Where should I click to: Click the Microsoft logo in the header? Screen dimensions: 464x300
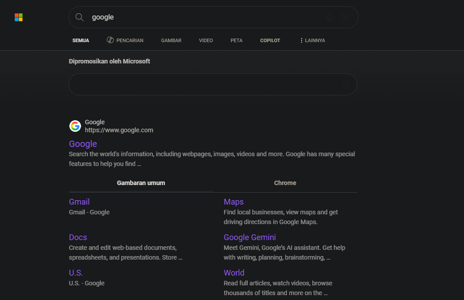[x=19, y=17]
